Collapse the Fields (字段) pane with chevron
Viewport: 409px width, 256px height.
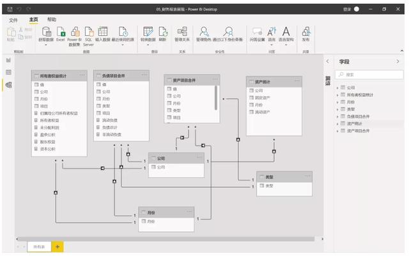(x=397, y=61)
